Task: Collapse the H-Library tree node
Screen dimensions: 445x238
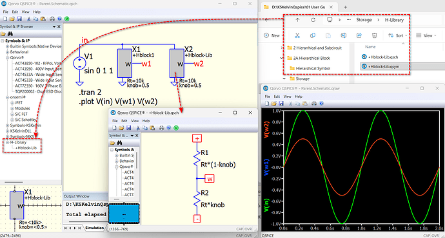Action: pyautogui.click(x=7, y=142)
